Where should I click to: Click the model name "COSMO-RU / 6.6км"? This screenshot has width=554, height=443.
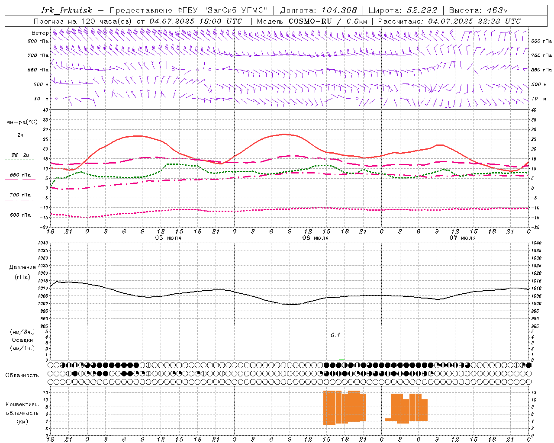[x=328, y=21]
